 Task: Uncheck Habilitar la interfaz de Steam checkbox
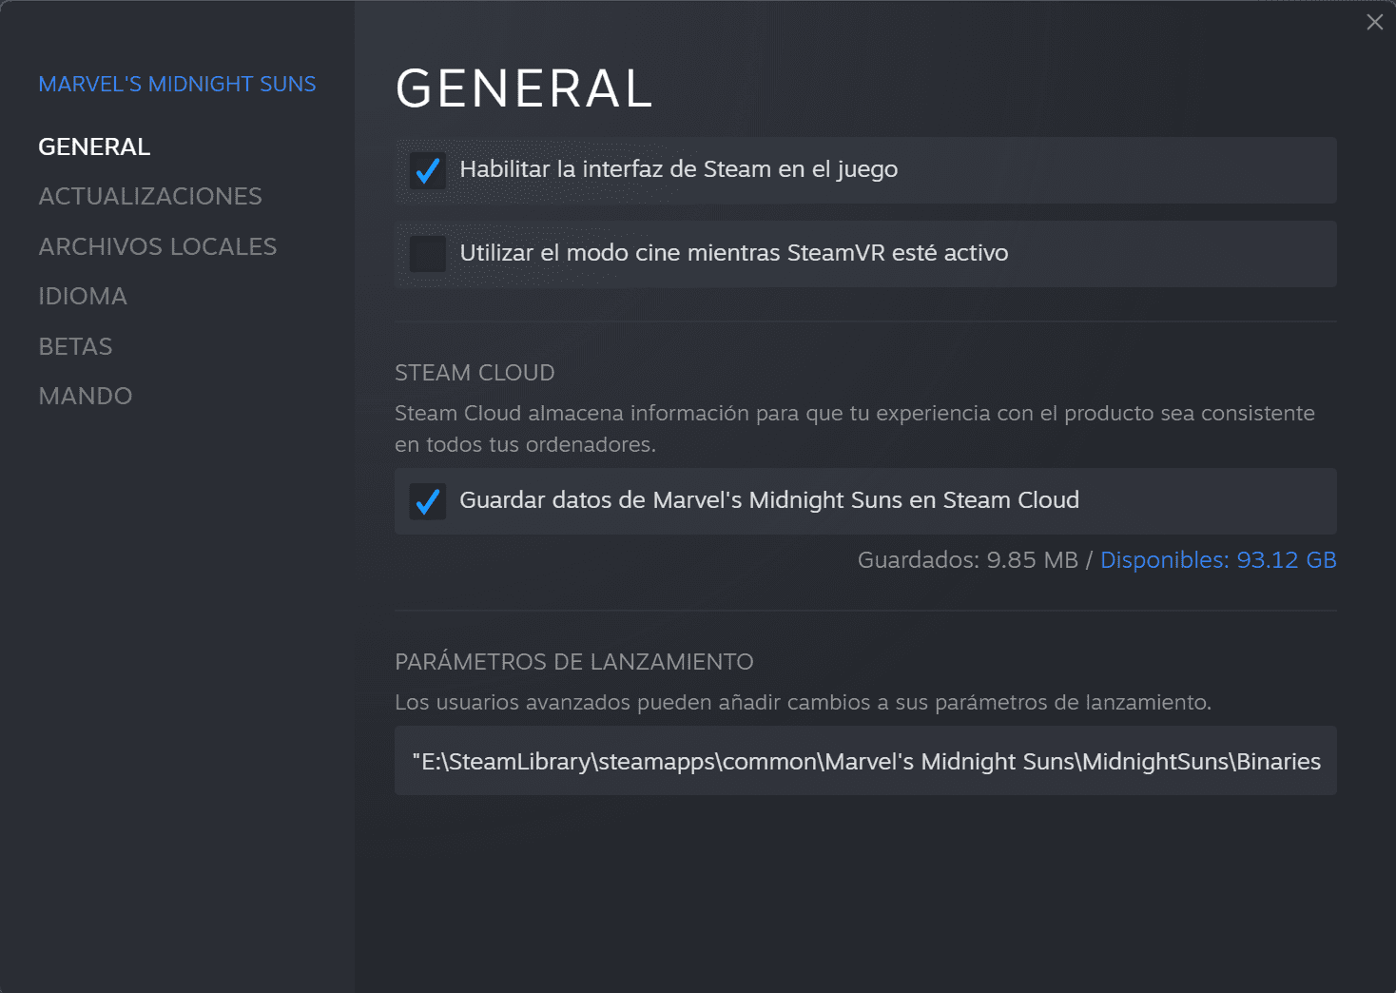click(427, 170)
